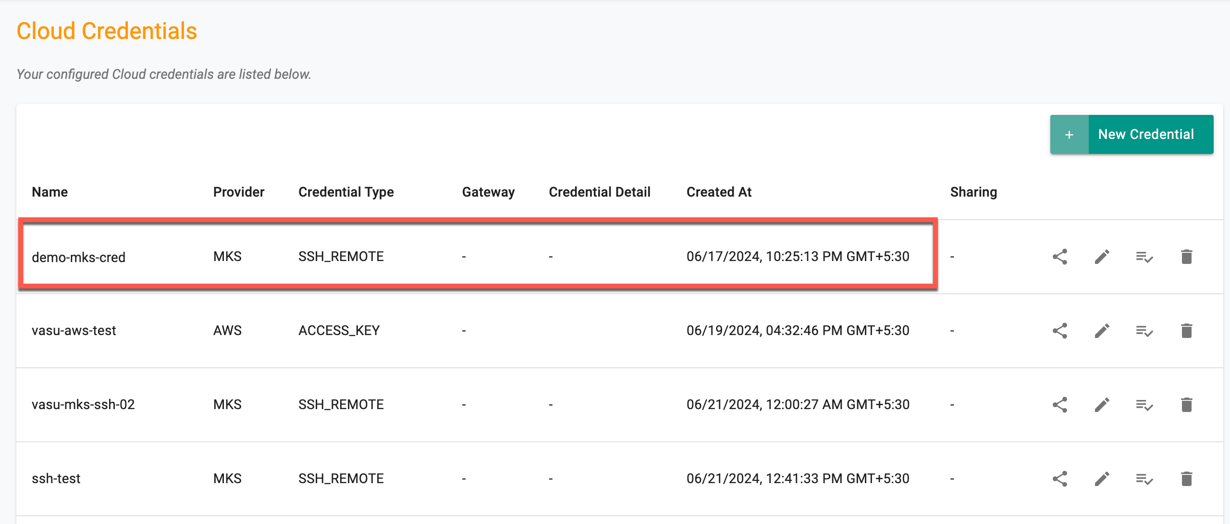Share the vasu-aws-test credential
Image resolution: width=1230 pixels, height=524 pixels.
coord(1060,331)
